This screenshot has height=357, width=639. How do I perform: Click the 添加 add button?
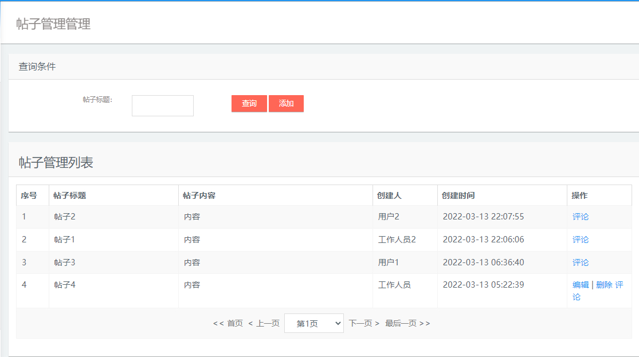(x=286, y=104)
